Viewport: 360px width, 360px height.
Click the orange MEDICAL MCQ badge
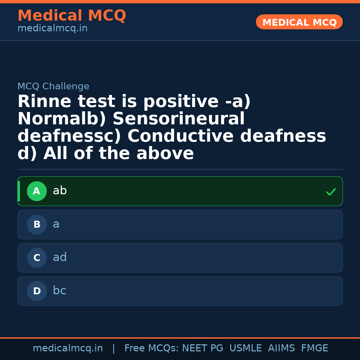tap(299, 22)
